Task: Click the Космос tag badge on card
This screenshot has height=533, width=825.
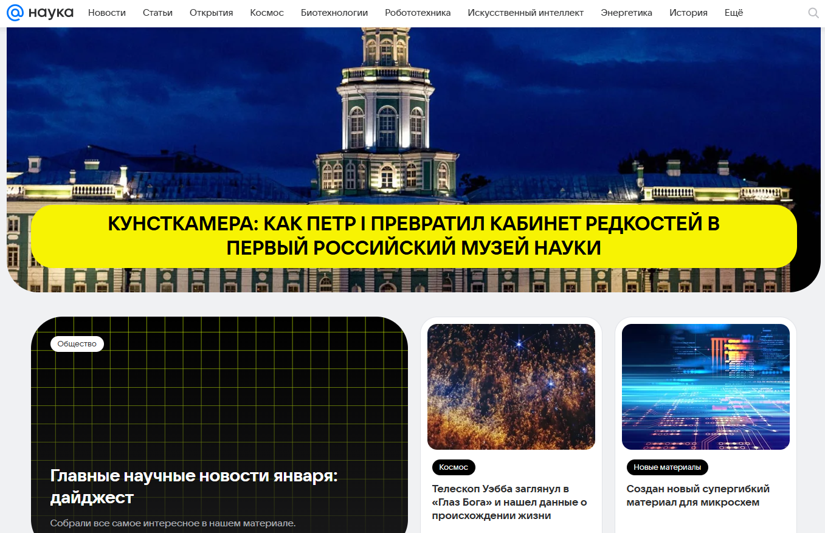Action: [454, 467]
